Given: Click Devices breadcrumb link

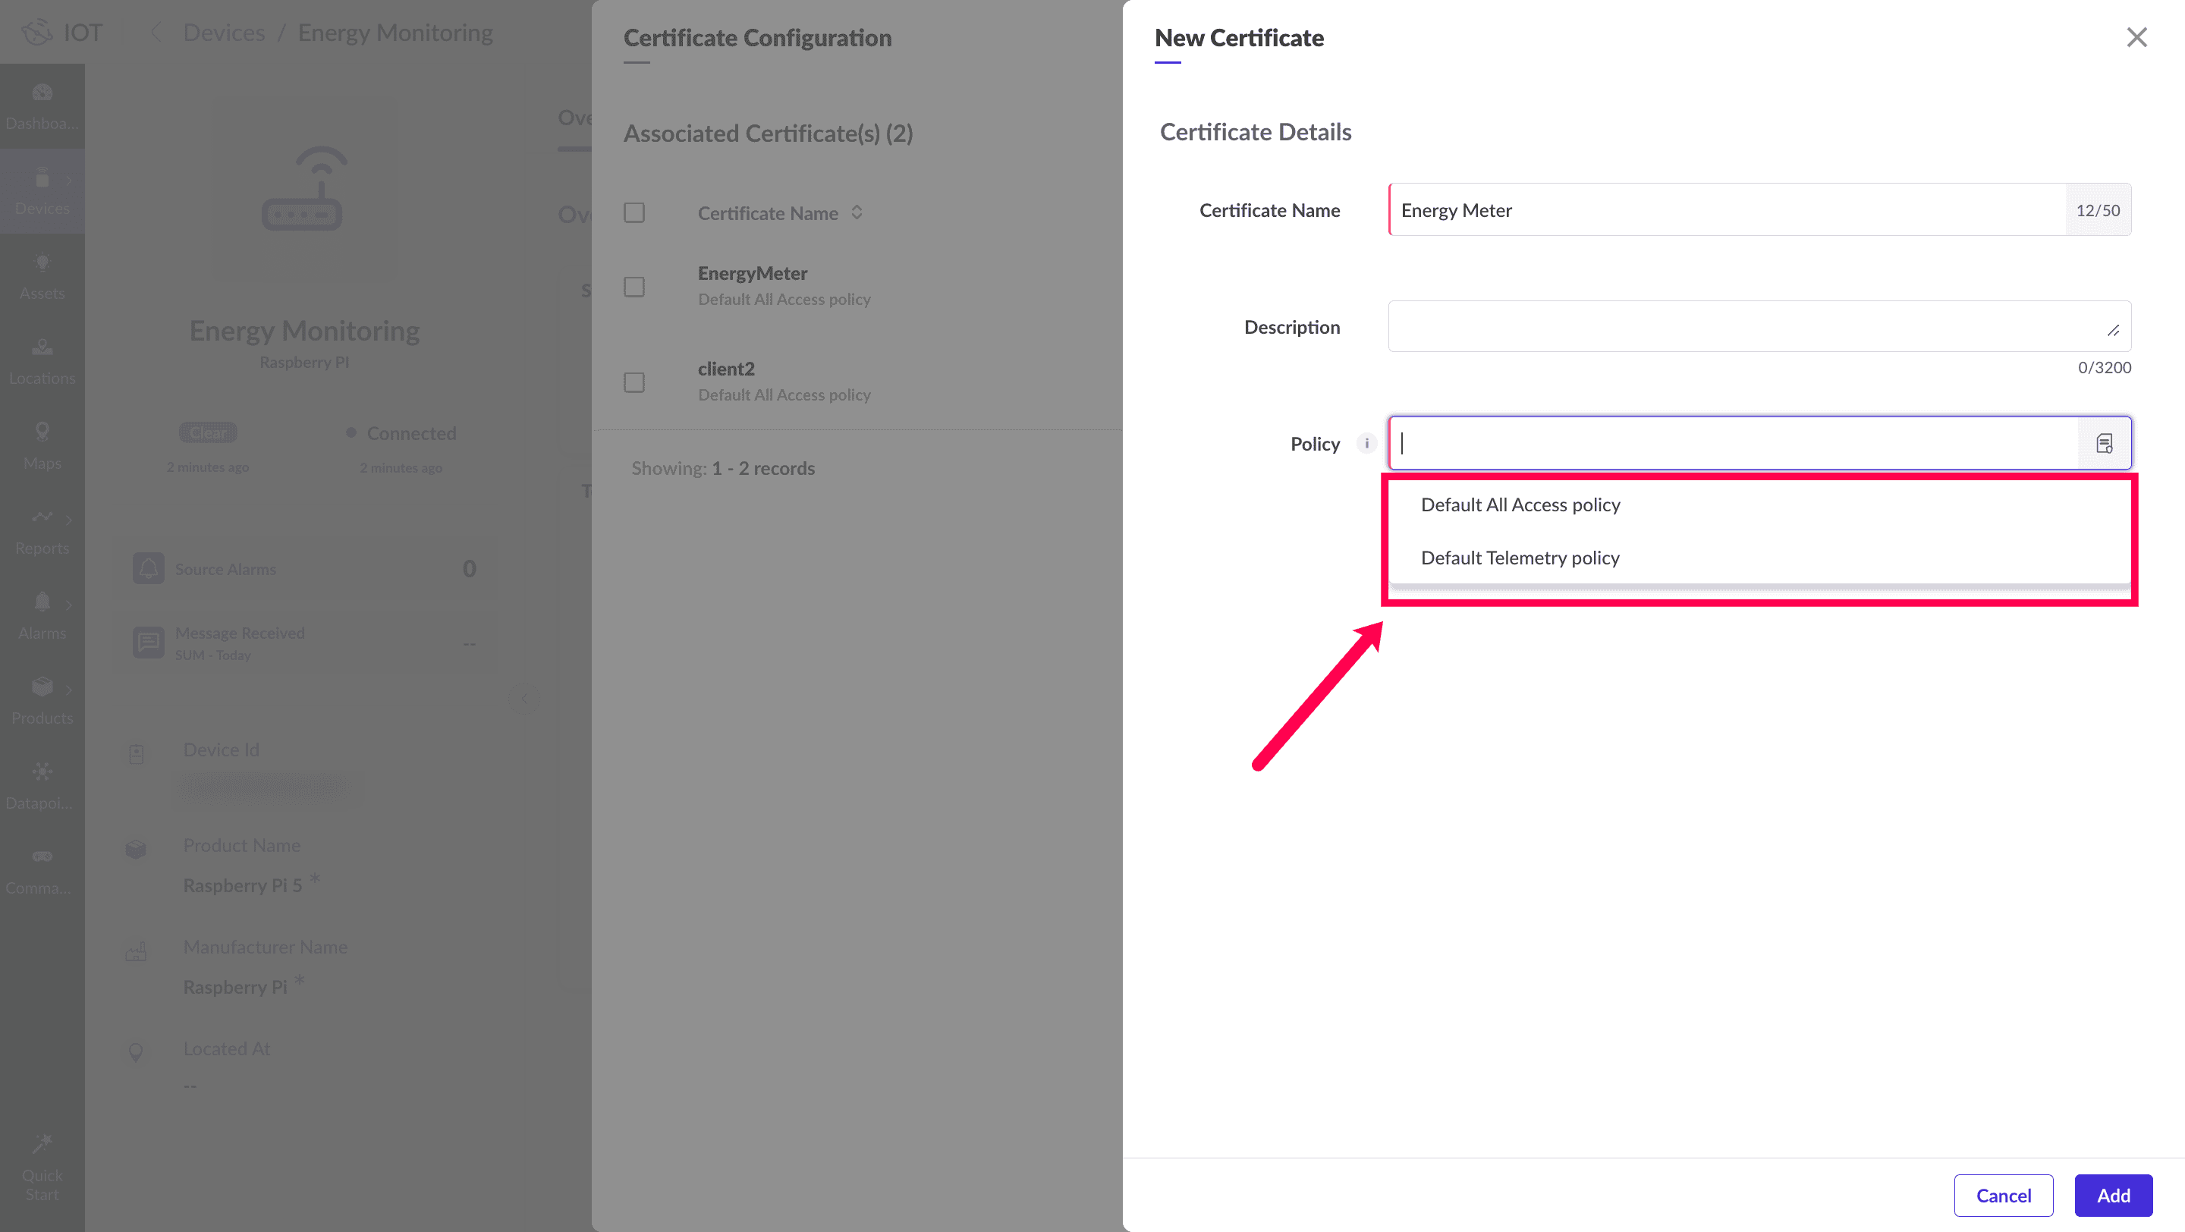Looking at the screenshot, I should click(x=224, y=33).
